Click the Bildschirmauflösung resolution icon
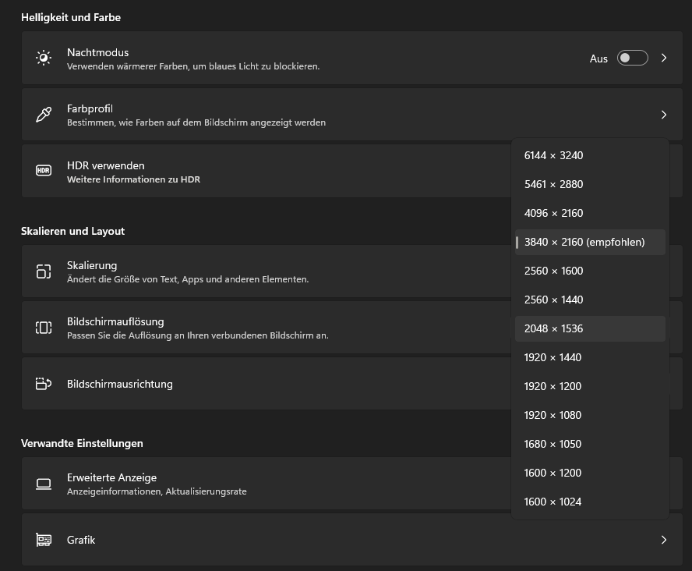The image size is (692, 571). click(x=44, y=328)
